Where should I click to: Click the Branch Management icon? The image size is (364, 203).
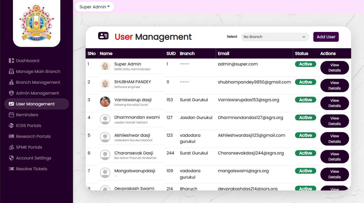tap(11, 82)
